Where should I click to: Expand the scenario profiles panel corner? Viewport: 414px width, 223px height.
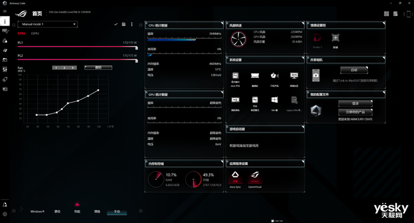[x=384, y=23]
